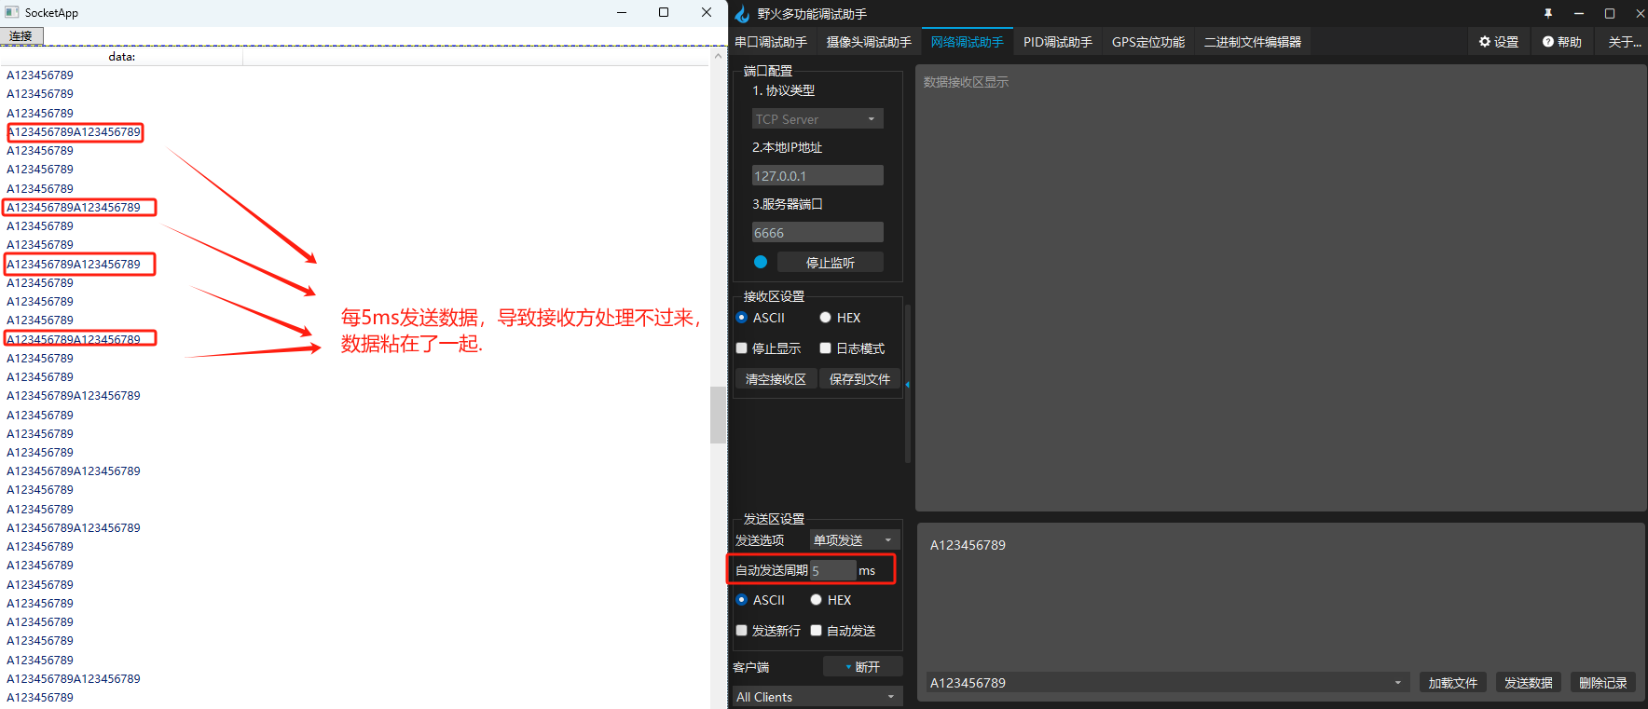Click 连接 button in SocketApp
Image resolution: width=1648 pixels, height=709 pixels.
21,36
